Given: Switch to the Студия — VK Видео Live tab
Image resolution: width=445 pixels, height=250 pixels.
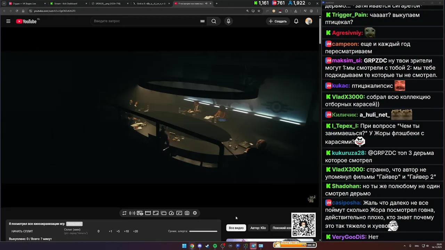Looking at the screenshot, I should click(27, 3).
